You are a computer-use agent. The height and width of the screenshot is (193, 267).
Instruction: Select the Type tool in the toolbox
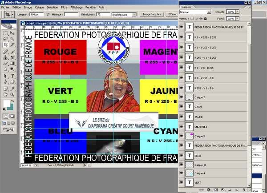coord(12,76)
